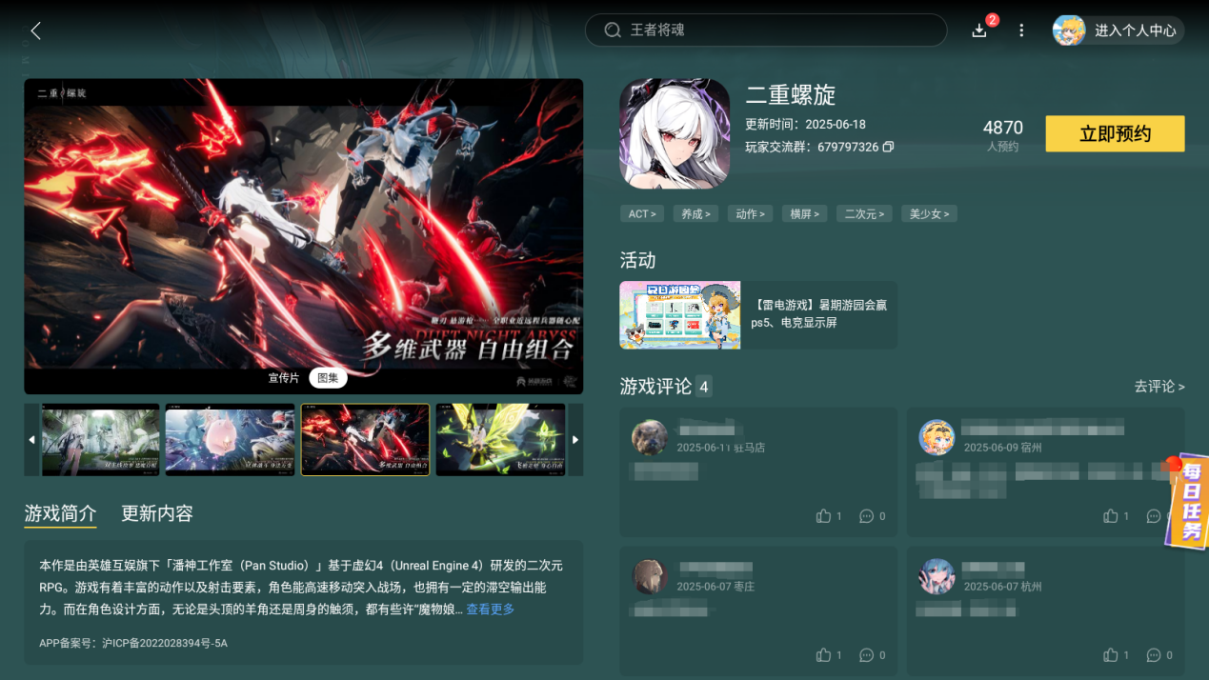
Task: Switch the media viewer to 宣传片
Action: click(283, 378)
